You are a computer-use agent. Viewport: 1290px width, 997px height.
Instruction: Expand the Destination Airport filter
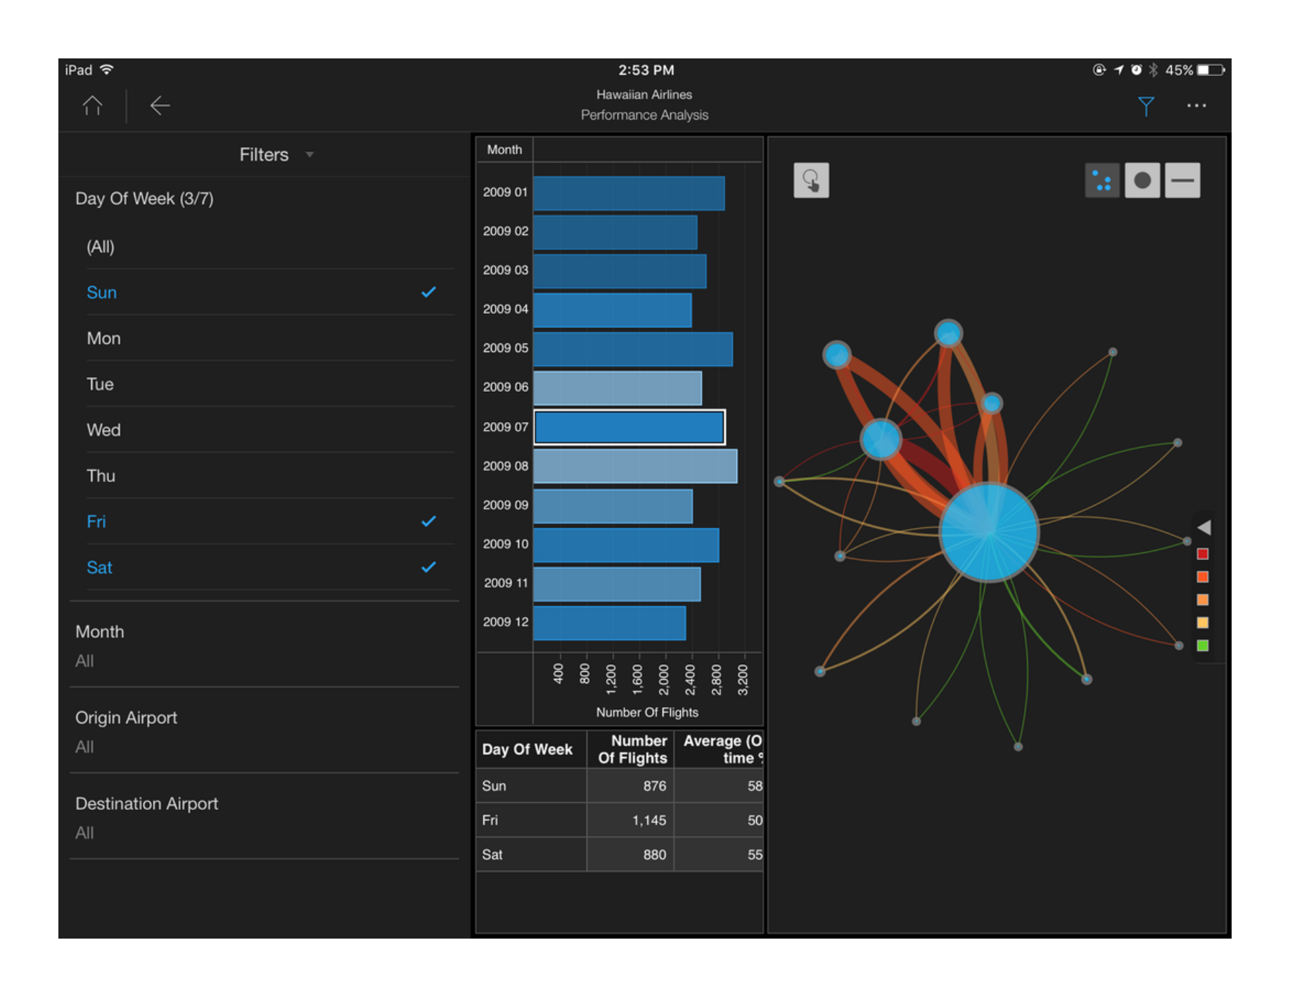pos(264,817)
